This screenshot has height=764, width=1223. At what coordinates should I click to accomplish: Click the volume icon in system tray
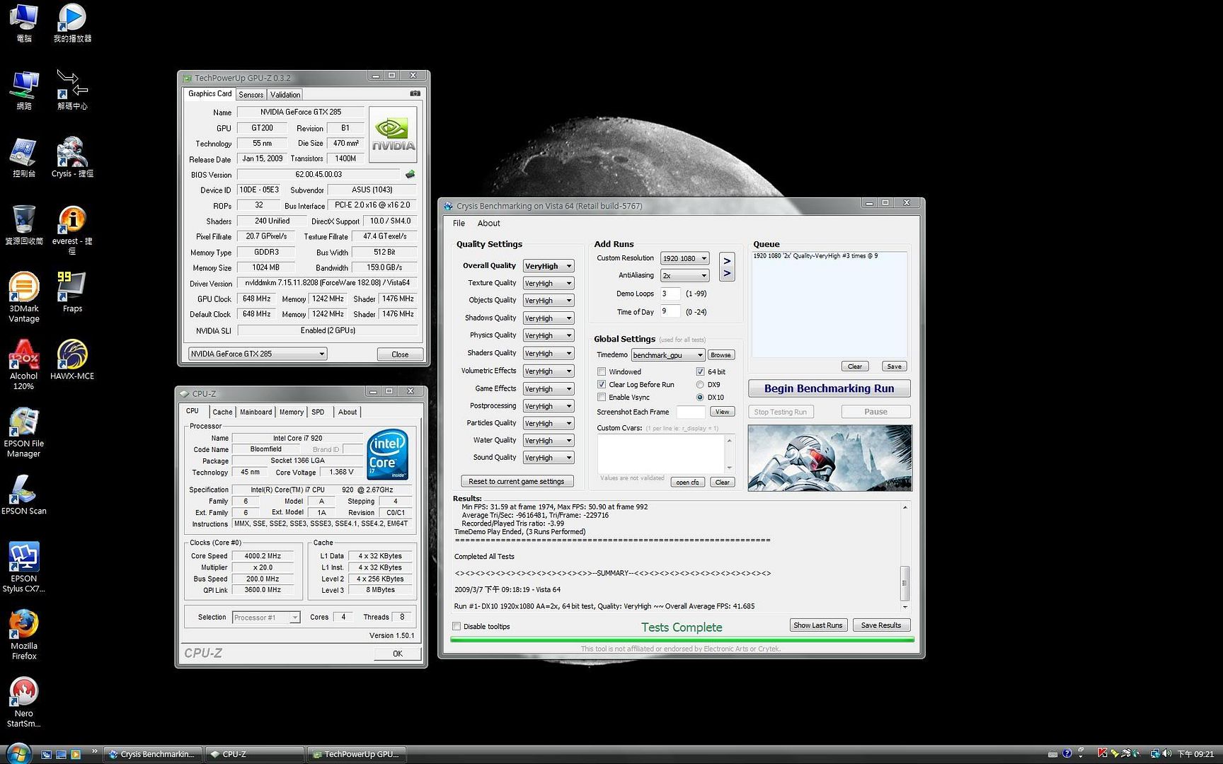(x=1166, y=754)
